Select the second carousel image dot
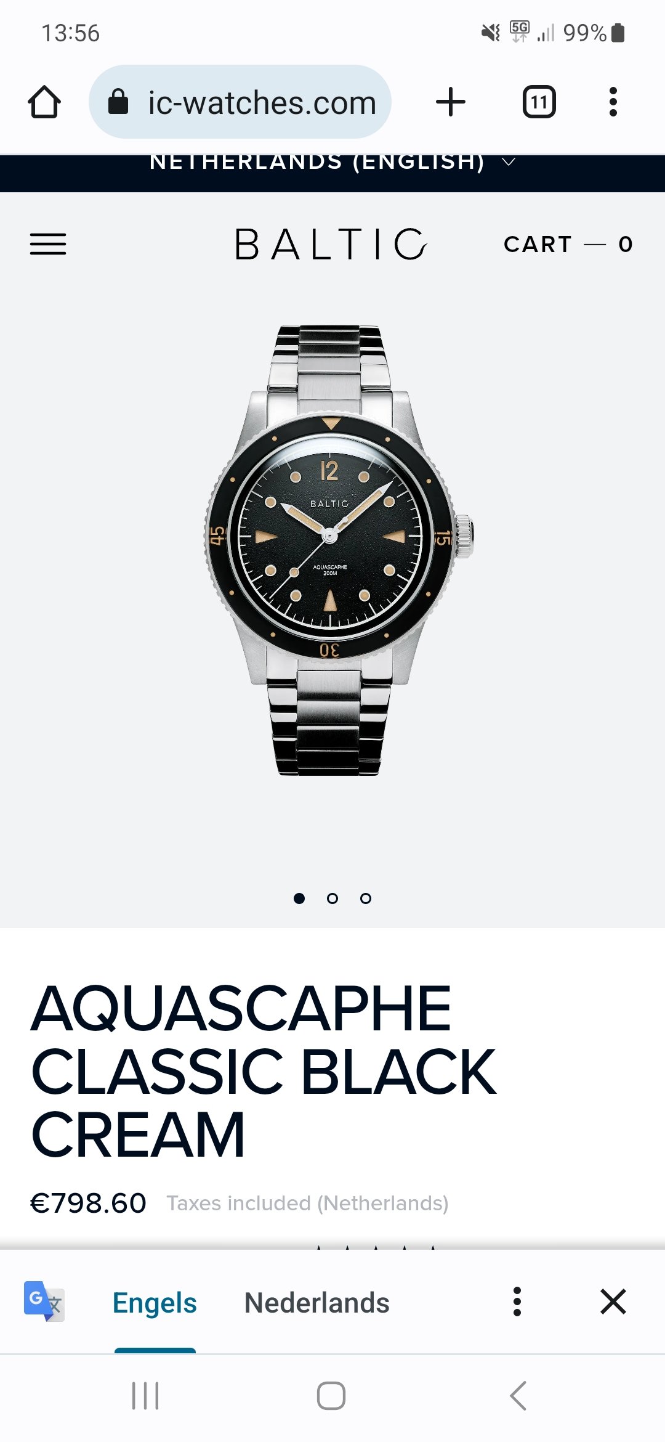Viewport: 665px width, 1442px height. (332, 898)
